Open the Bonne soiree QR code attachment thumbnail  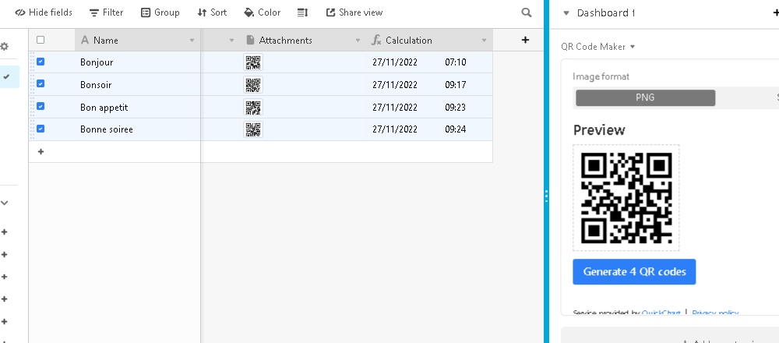(x=253, y=129)
